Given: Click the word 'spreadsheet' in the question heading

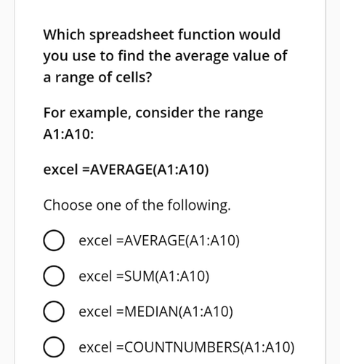Looking at the screenshot, I should tap(131, 36).
